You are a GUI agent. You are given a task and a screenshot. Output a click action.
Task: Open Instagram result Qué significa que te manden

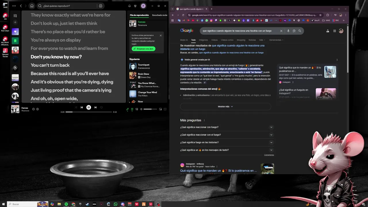coord(218,170)
